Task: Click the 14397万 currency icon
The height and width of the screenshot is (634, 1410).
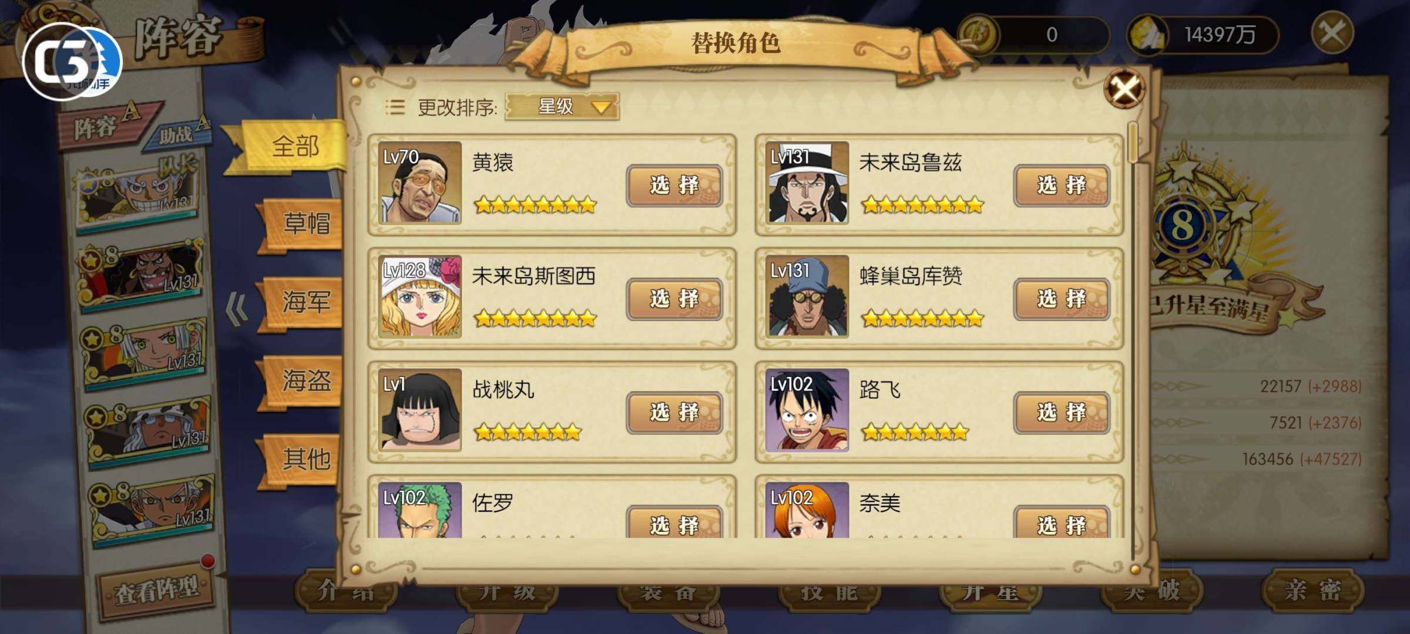Action: coord(1146,35)
